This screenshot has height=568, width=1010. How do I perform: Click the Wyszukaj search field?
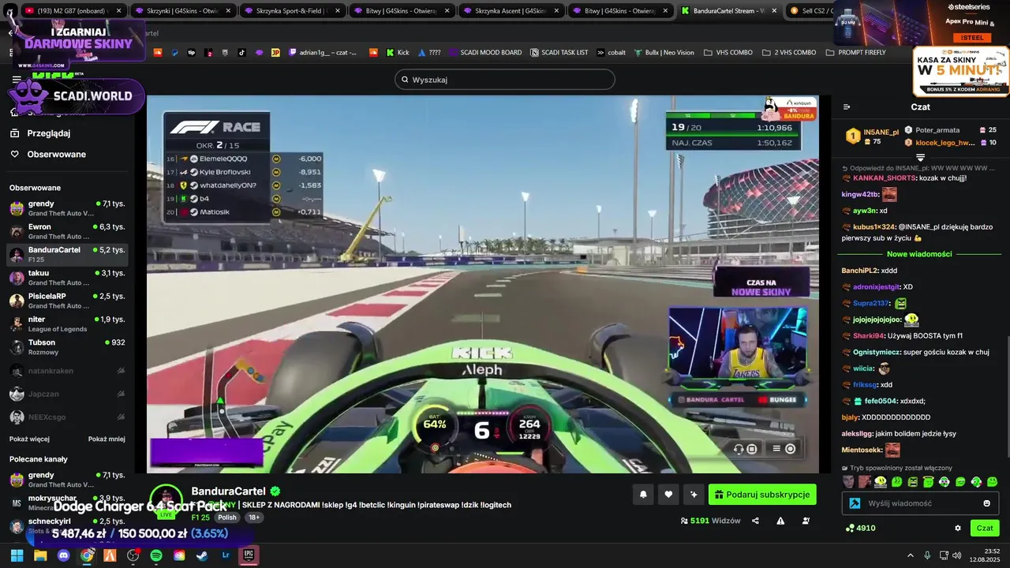(505, 80)
